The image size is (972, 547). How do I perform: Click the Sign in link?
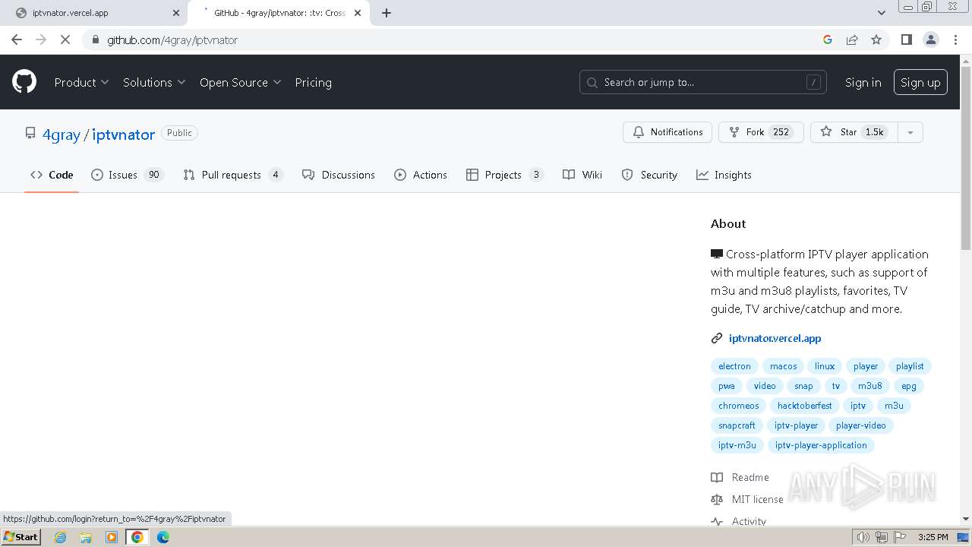pos(863,82)
